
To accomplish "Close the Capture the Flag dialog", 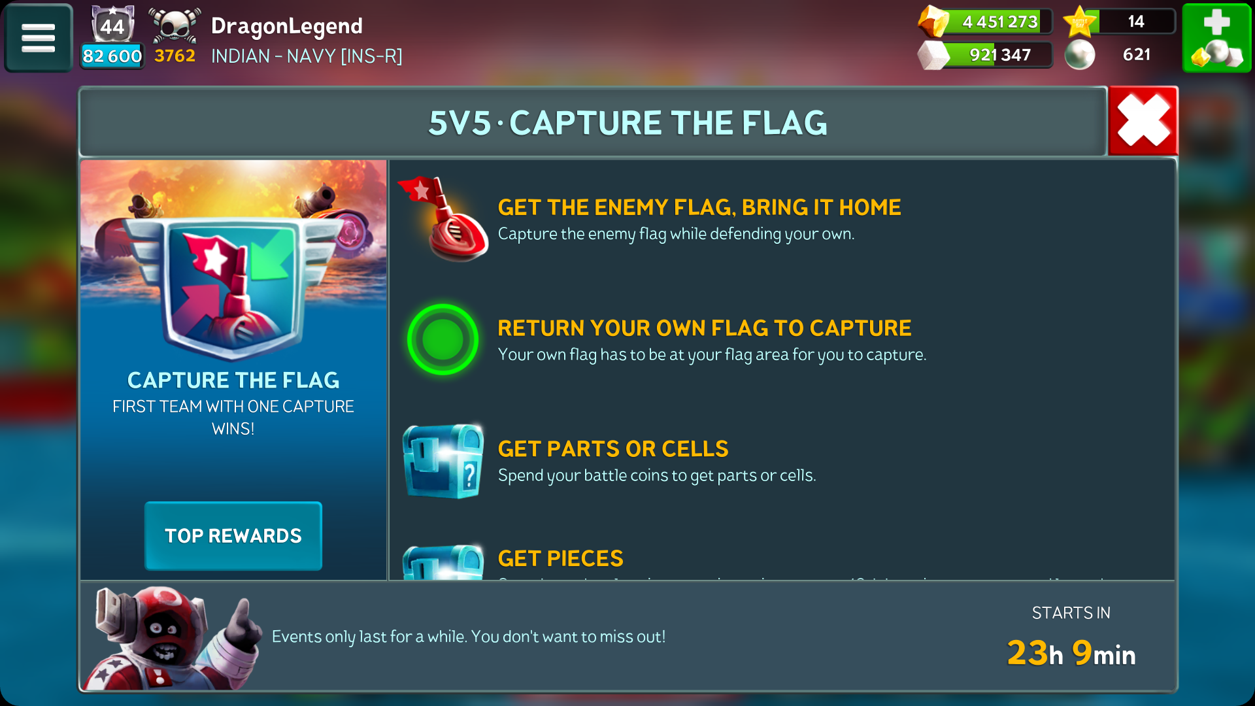I will pyautogui.click(x=1143, y=121).
